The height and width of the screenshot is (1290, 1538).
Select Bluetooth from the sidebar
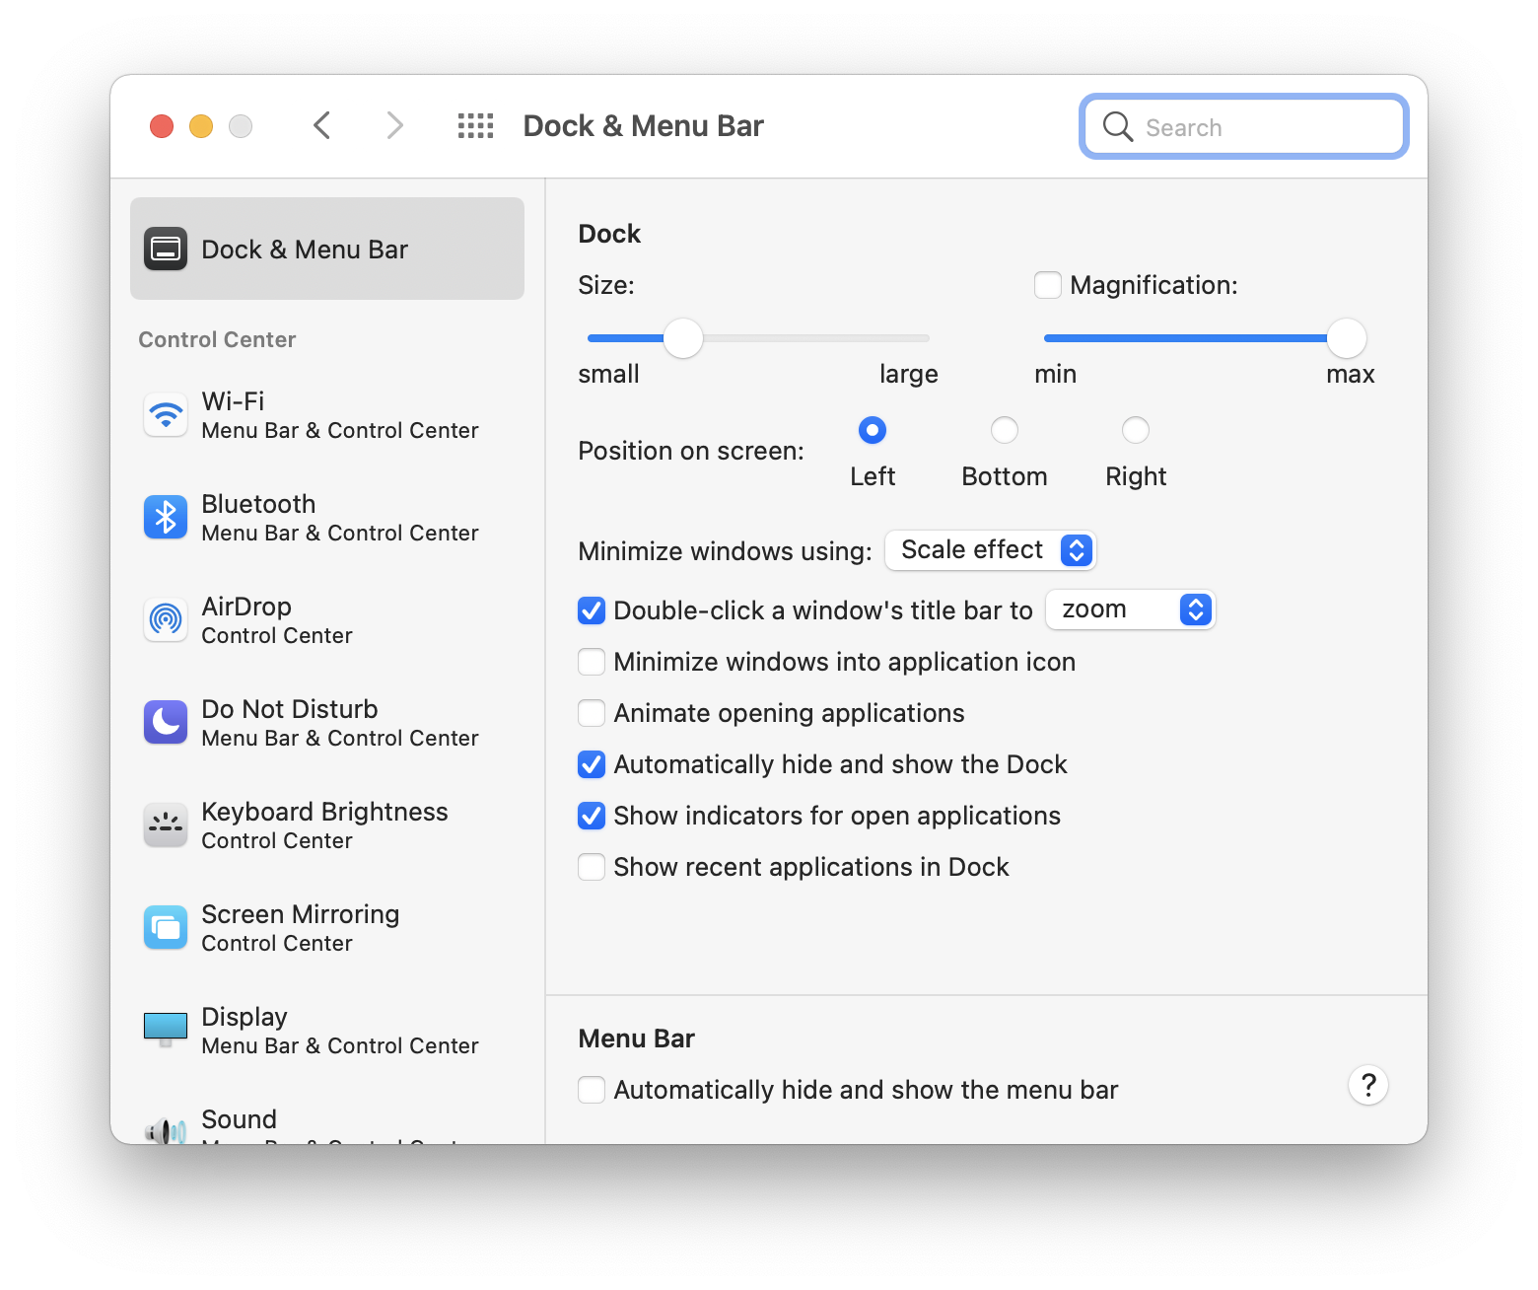[325, 517]
